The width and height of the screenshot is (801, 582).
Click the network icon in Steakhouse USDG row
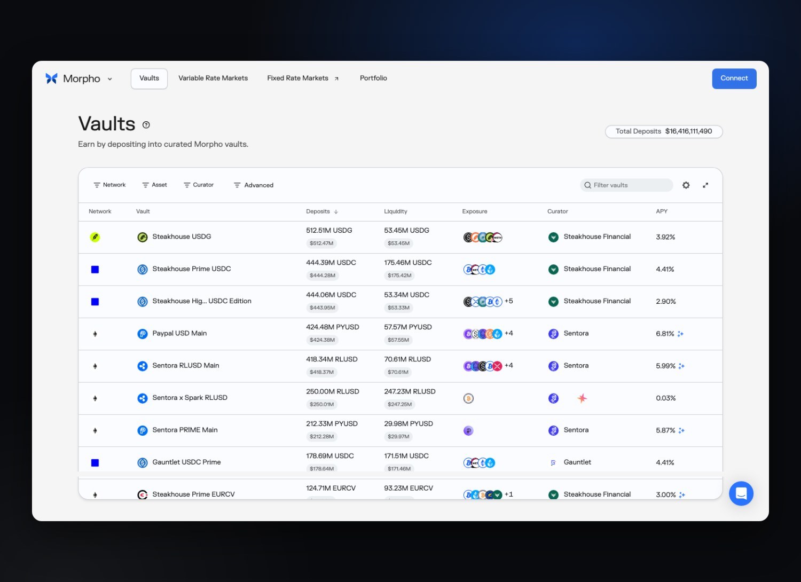point(95,237)
